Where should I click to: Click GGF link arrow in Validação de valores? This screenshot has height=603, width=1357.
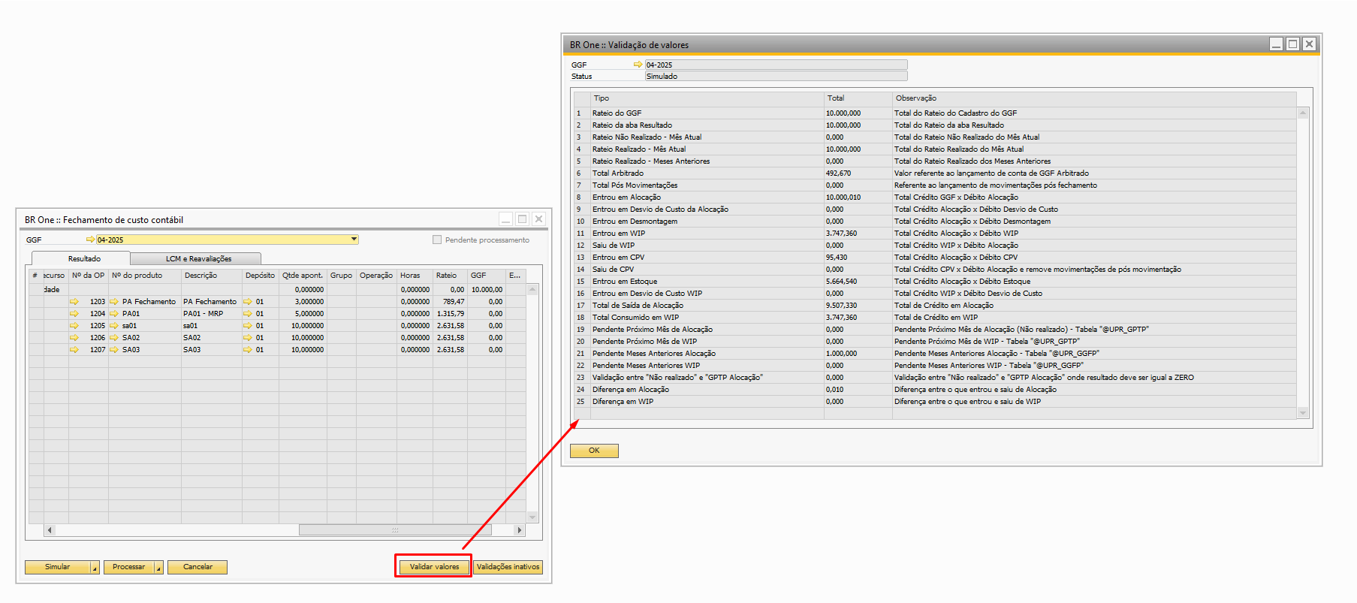pyautogui.click(x=638, y=65)
